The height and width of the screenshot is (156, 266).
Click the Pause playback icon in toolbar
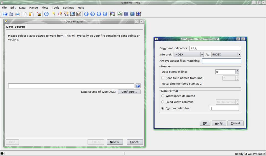pos(99,14)
